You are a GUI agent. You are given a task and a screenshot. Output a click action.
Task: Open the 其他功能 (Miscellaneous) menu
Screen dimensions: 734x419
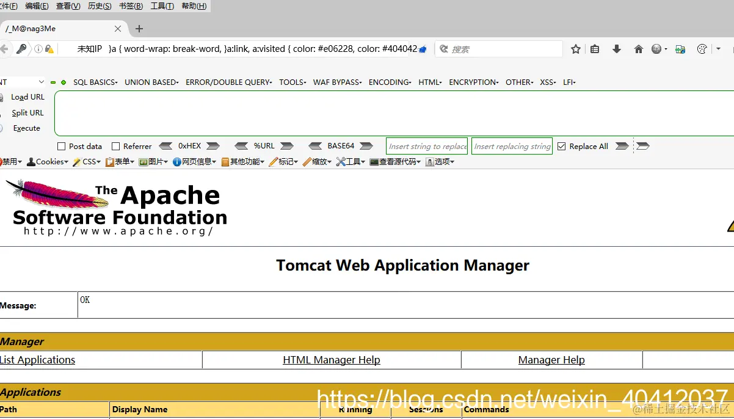click(x=243, y=162)
